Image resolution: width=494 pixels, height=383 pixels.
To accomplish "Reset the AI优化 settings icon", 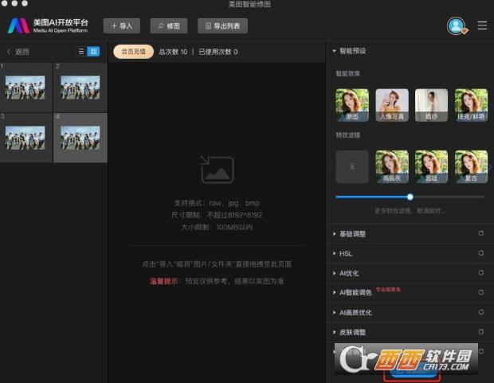I will point(481,273).
